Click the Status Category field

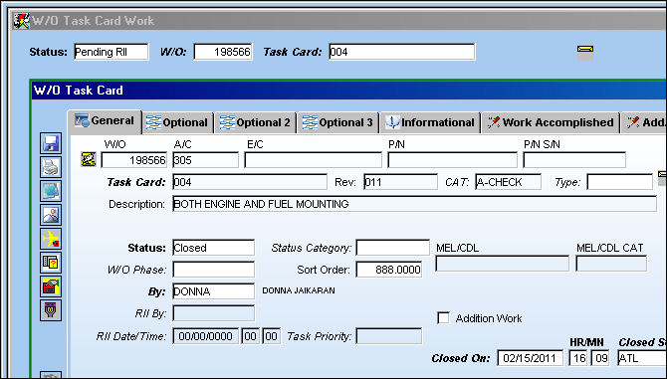tap(392, 248)
